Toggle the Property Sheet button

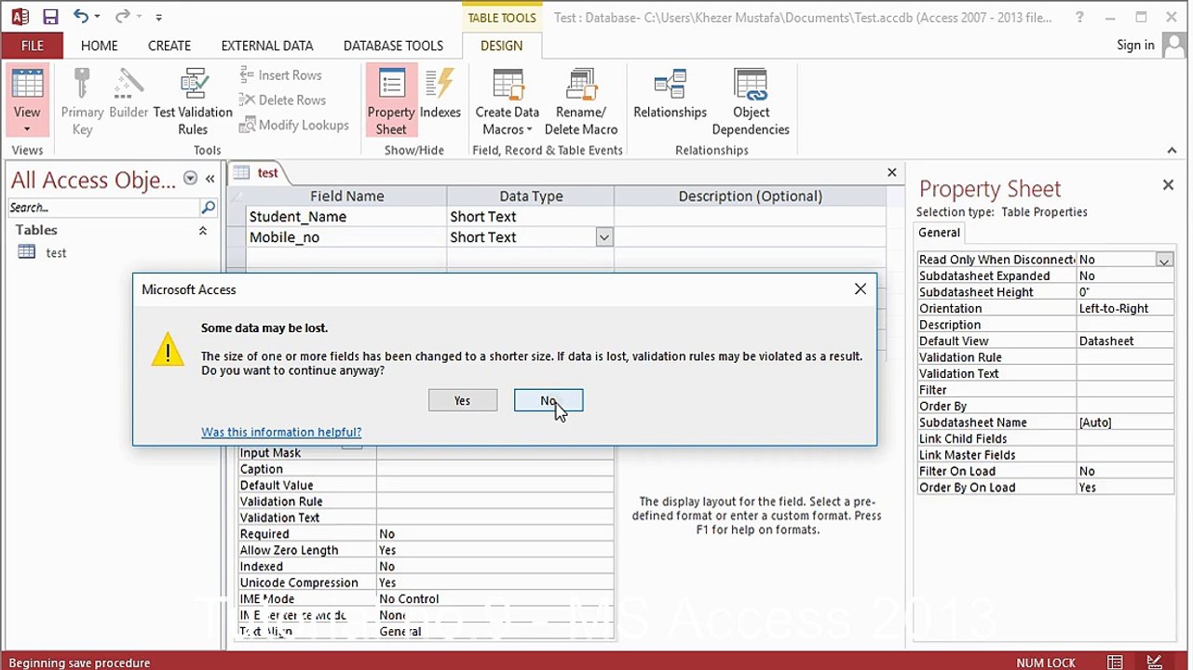(391, 101)
